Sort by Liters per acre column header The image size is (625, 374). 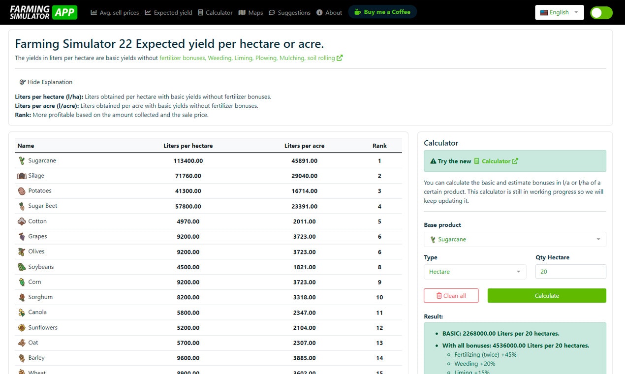[304, 146]
